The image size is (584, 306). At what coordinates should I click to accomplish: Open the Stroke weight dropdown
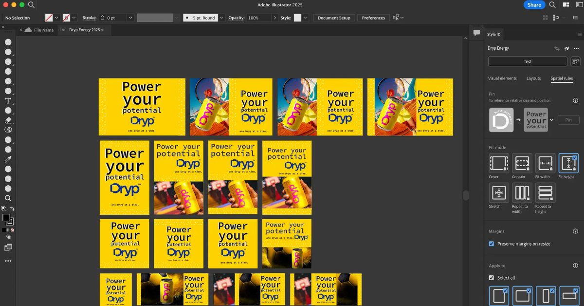130,18
